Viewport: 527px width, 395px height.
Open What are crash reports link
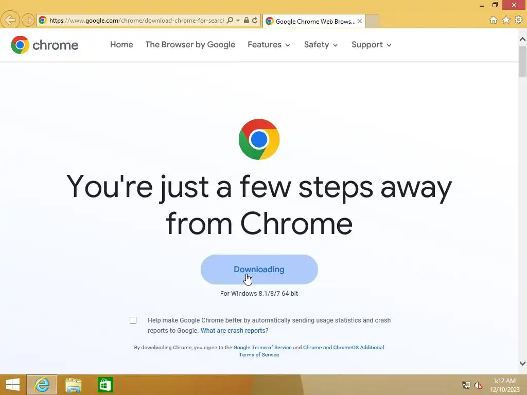234,331
